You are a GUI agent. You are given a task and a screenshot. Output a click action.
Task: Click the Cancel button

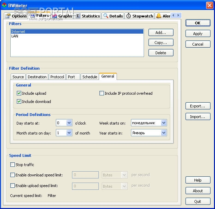point(198,44)
